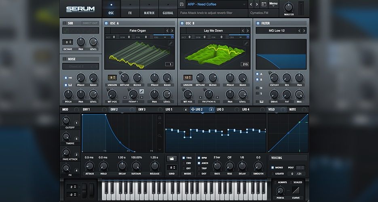The image size is (378, 202).
Task: Click the envelope zoom magnifier icon
Action: pyautogui.click(x=160, y=136)
